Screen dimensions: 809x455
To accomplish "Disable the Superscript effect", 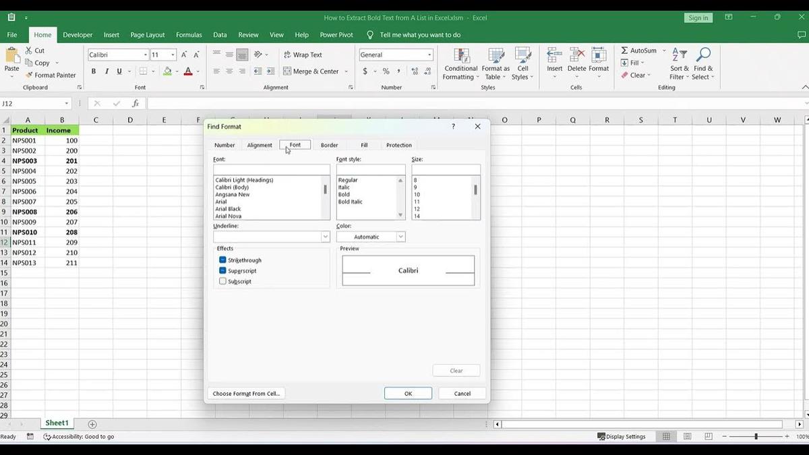I will point(223,270).
